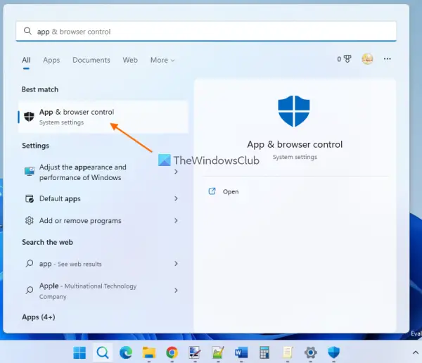Open the three-dot options menu
422x363 pixels.
(387, 58)
